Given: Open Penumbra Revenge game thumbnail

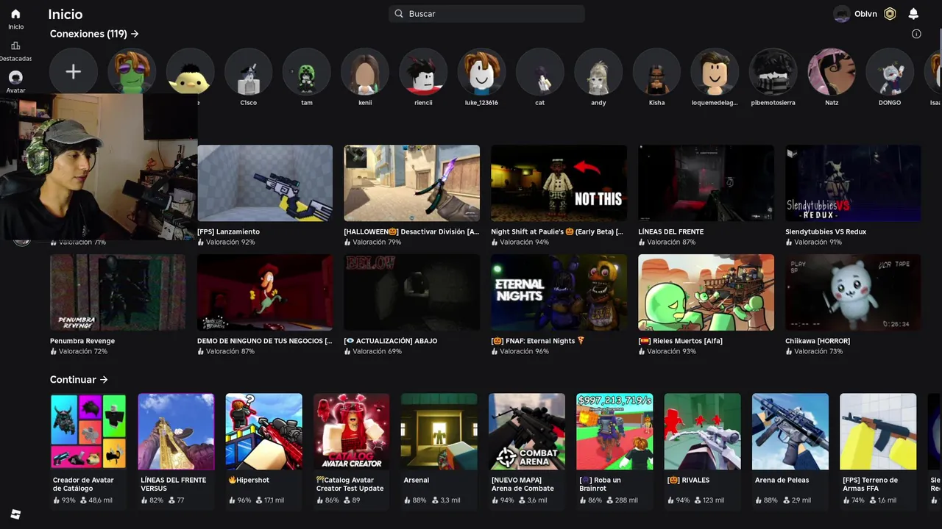Looking at the screenshot, I should pos(118,292).
